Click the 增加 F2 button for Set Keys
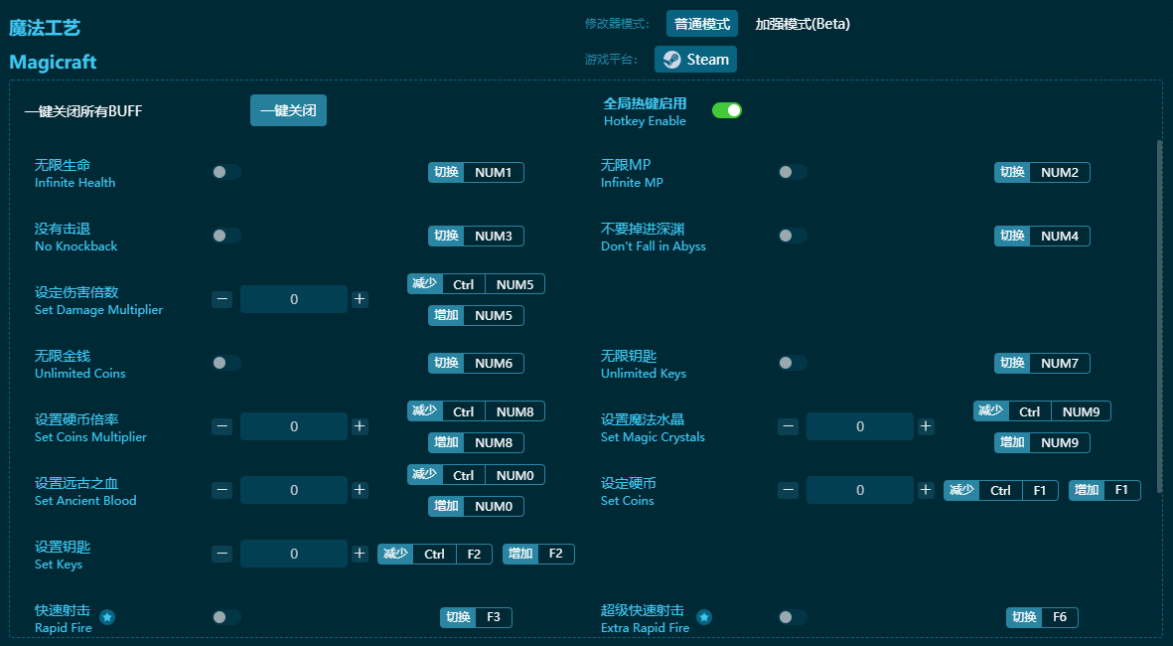Image resolution: width=1173 pixels, height=646 pixels. point(537,554)
